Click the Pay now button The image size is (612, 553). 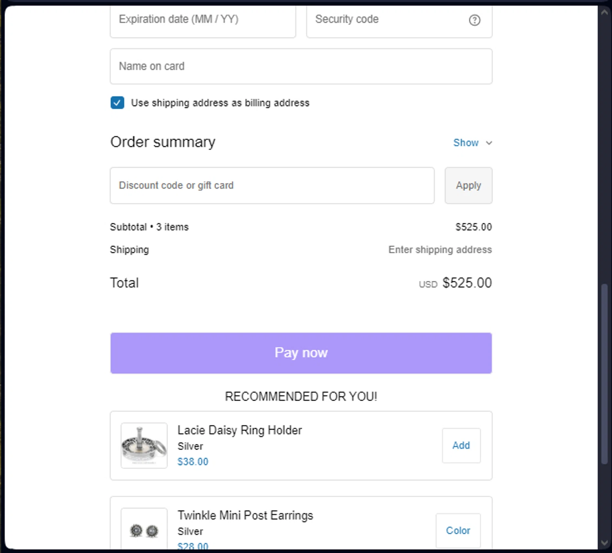[301, 353]
